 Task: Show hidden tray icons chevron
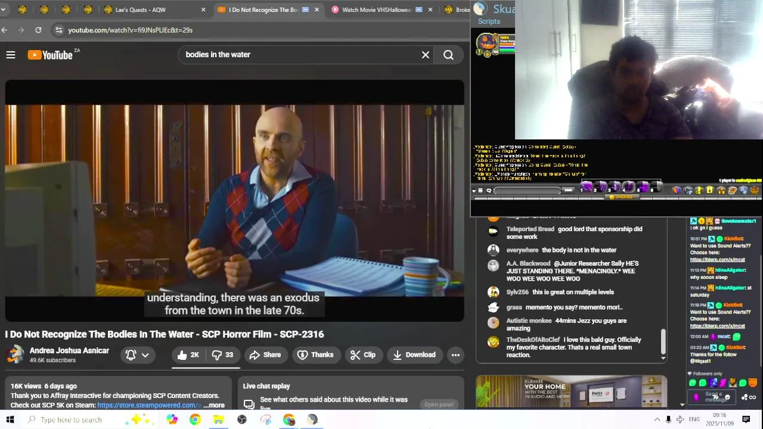click(657, 419)
